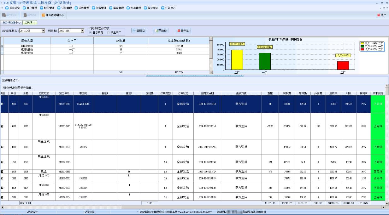Click 已完结 status in M1611-0481 row

coord(378,126)
